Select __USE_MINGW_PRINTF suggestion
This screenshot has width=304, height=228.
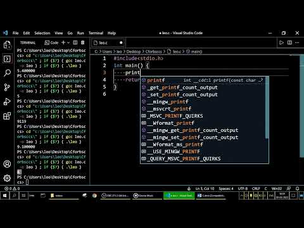click(x=203, y=151)
